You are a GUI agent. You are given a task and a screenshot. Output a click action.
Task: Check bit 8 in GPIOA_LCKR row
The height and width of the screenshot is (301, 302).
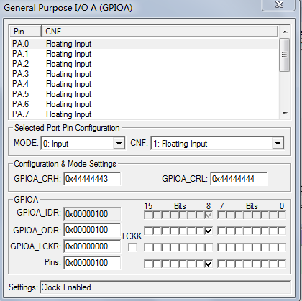[209, 247]
